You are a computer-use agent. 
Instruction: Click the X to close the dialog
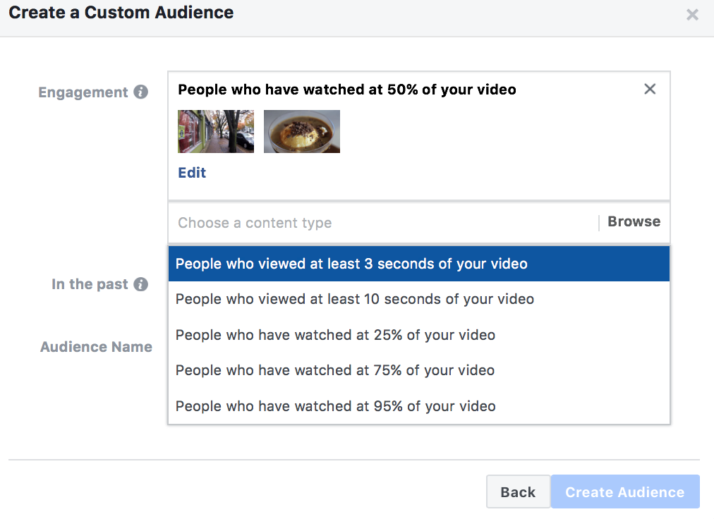pyautogui.click(x=692, y=14)
